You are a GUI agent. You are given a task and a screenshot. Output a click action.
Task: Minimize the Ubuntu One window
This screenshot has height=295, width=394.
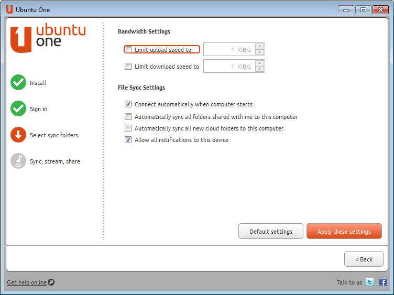tap(346, 10)
